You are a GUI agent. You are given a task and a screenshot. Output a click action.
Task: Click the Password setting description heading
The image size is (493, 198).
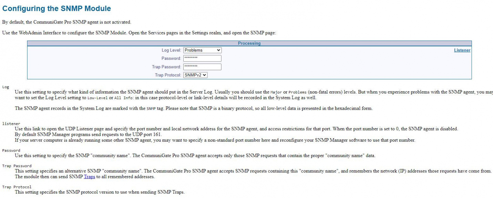tap(11, 150)
